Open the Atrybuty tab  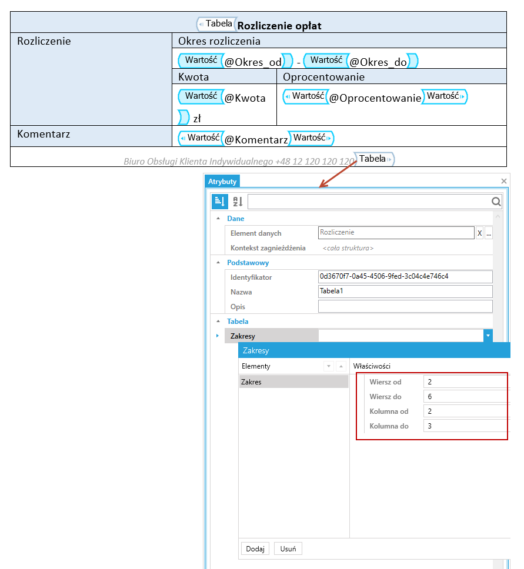tap(222, 182)
